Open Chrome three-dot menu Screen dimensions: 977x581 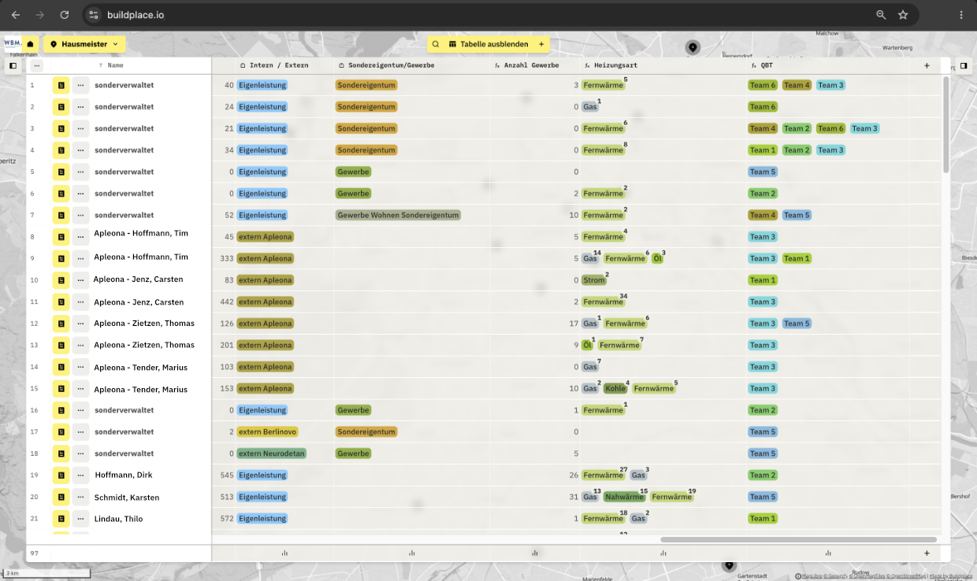tap(961, 15)
